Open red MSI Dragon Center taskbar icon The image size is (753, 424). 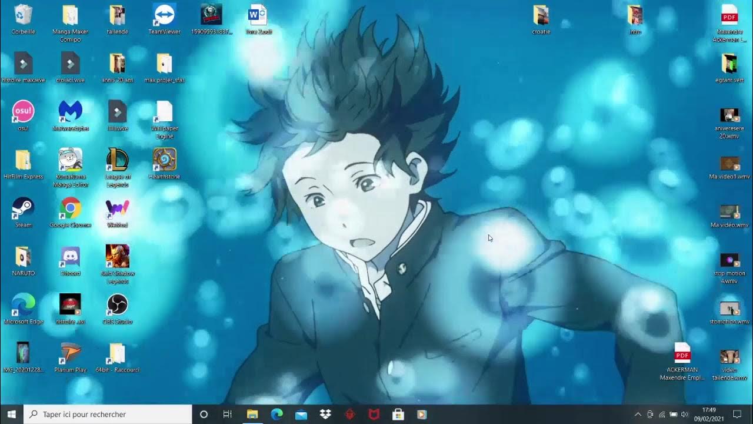(x=350, y=415)
